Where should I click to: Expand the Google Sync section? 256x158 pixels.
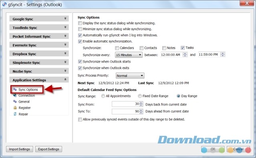[x=39, y=19]
